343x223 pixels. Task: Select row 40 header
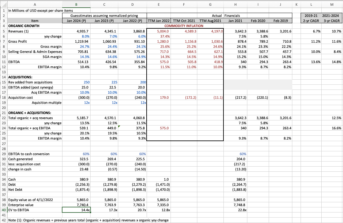[4, 210]
